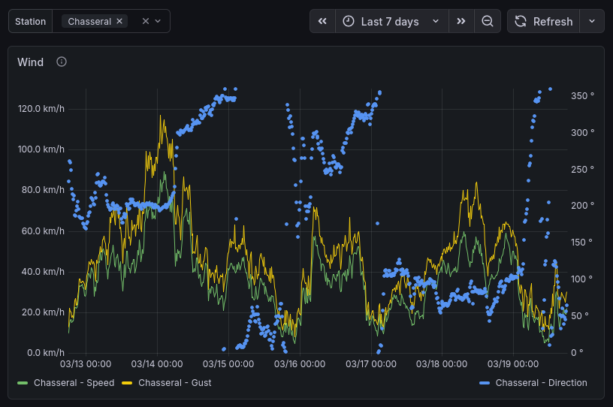Remove the Chasseral station tag
This screenshot has height=407, width=613.
click(x=119, y=21)
